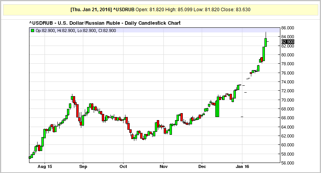This screenshot has height=173, width=321.
Task: Click the 84.000 y-axis label
Action: pos(288,37)
